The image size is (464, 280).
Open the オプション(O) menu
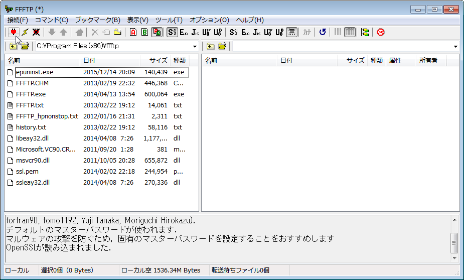coord(209,20)
